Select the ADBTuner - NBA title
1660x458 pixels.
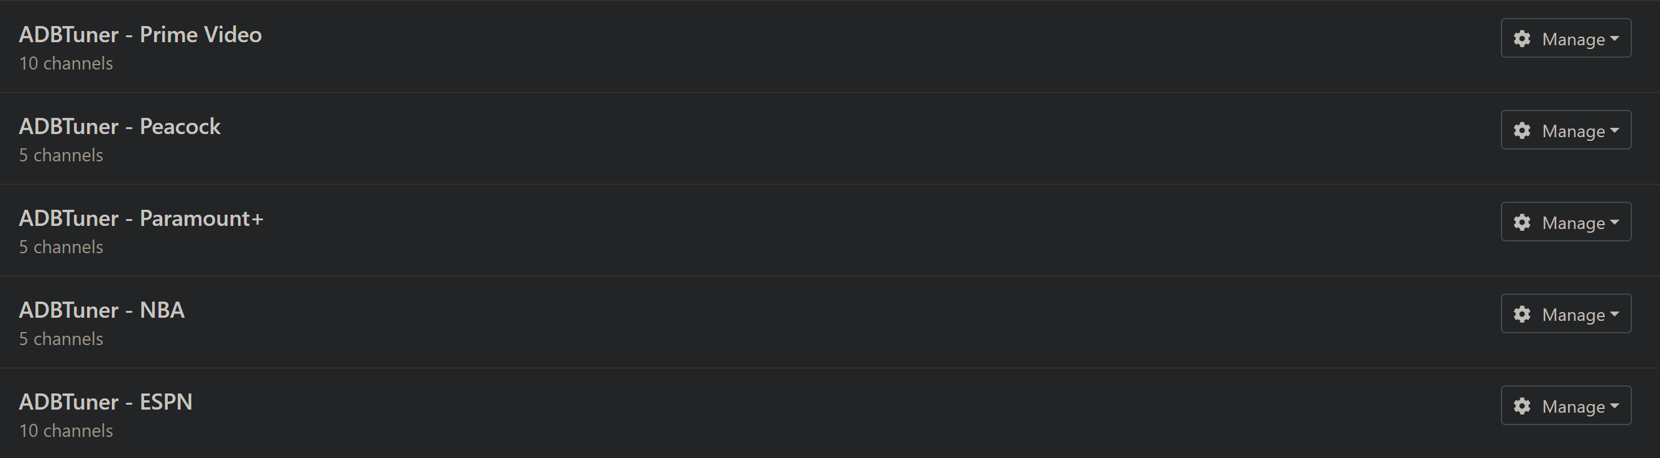coord(102,311)
